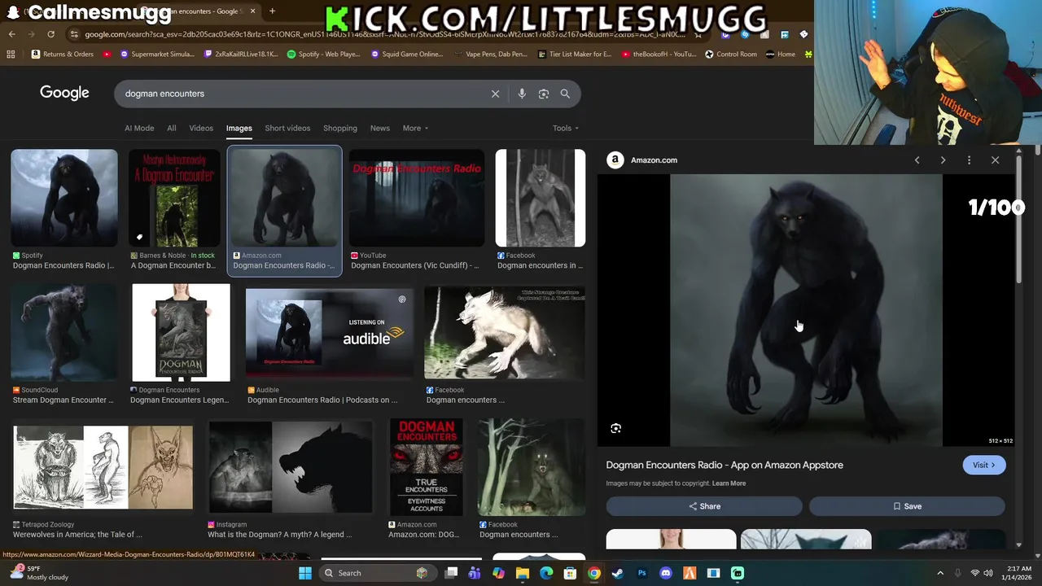Screen dimensions: 1042x586
Task: Click the Visit button for Amazon result
Action: tap(984, 465)
